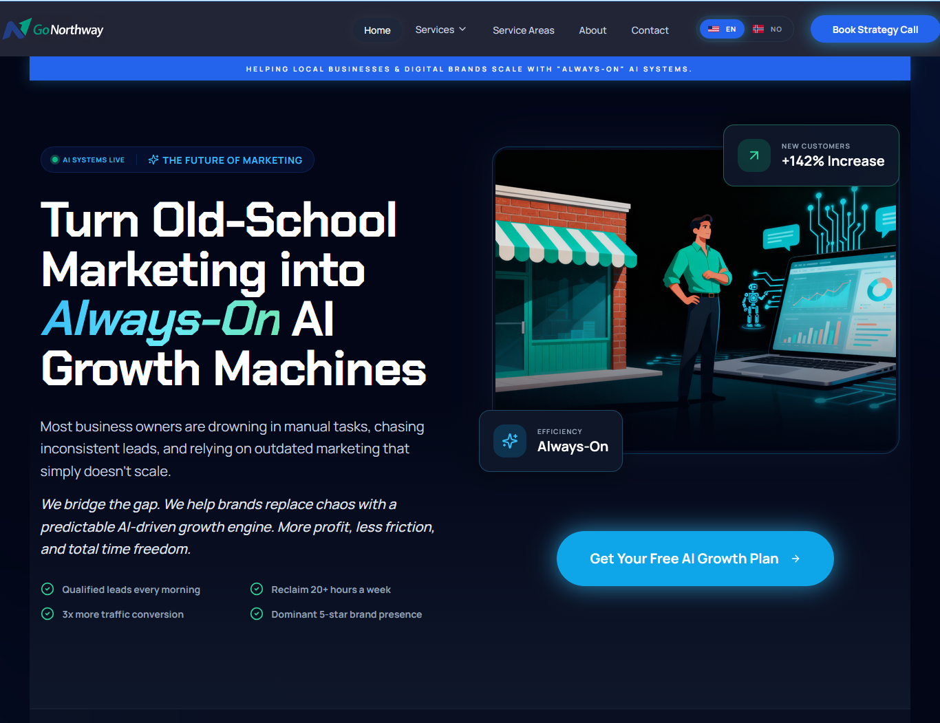Click the Norwegian flag icon
940x723 pixels.
pos(758,29)
